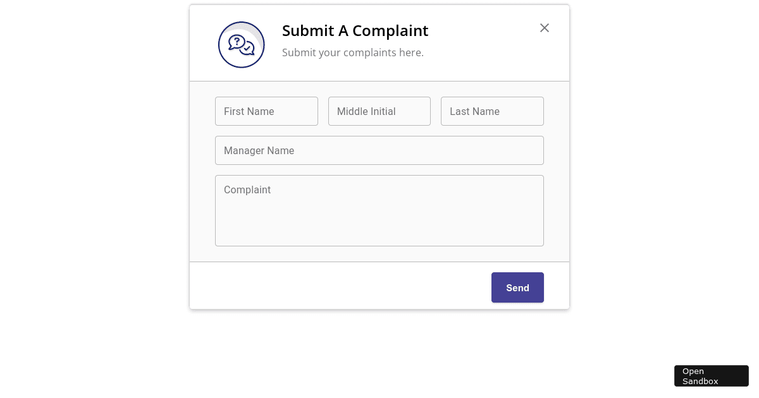Click inside the Complaint text area
This screenshot has height=398, width=759.
coord(379,210)
